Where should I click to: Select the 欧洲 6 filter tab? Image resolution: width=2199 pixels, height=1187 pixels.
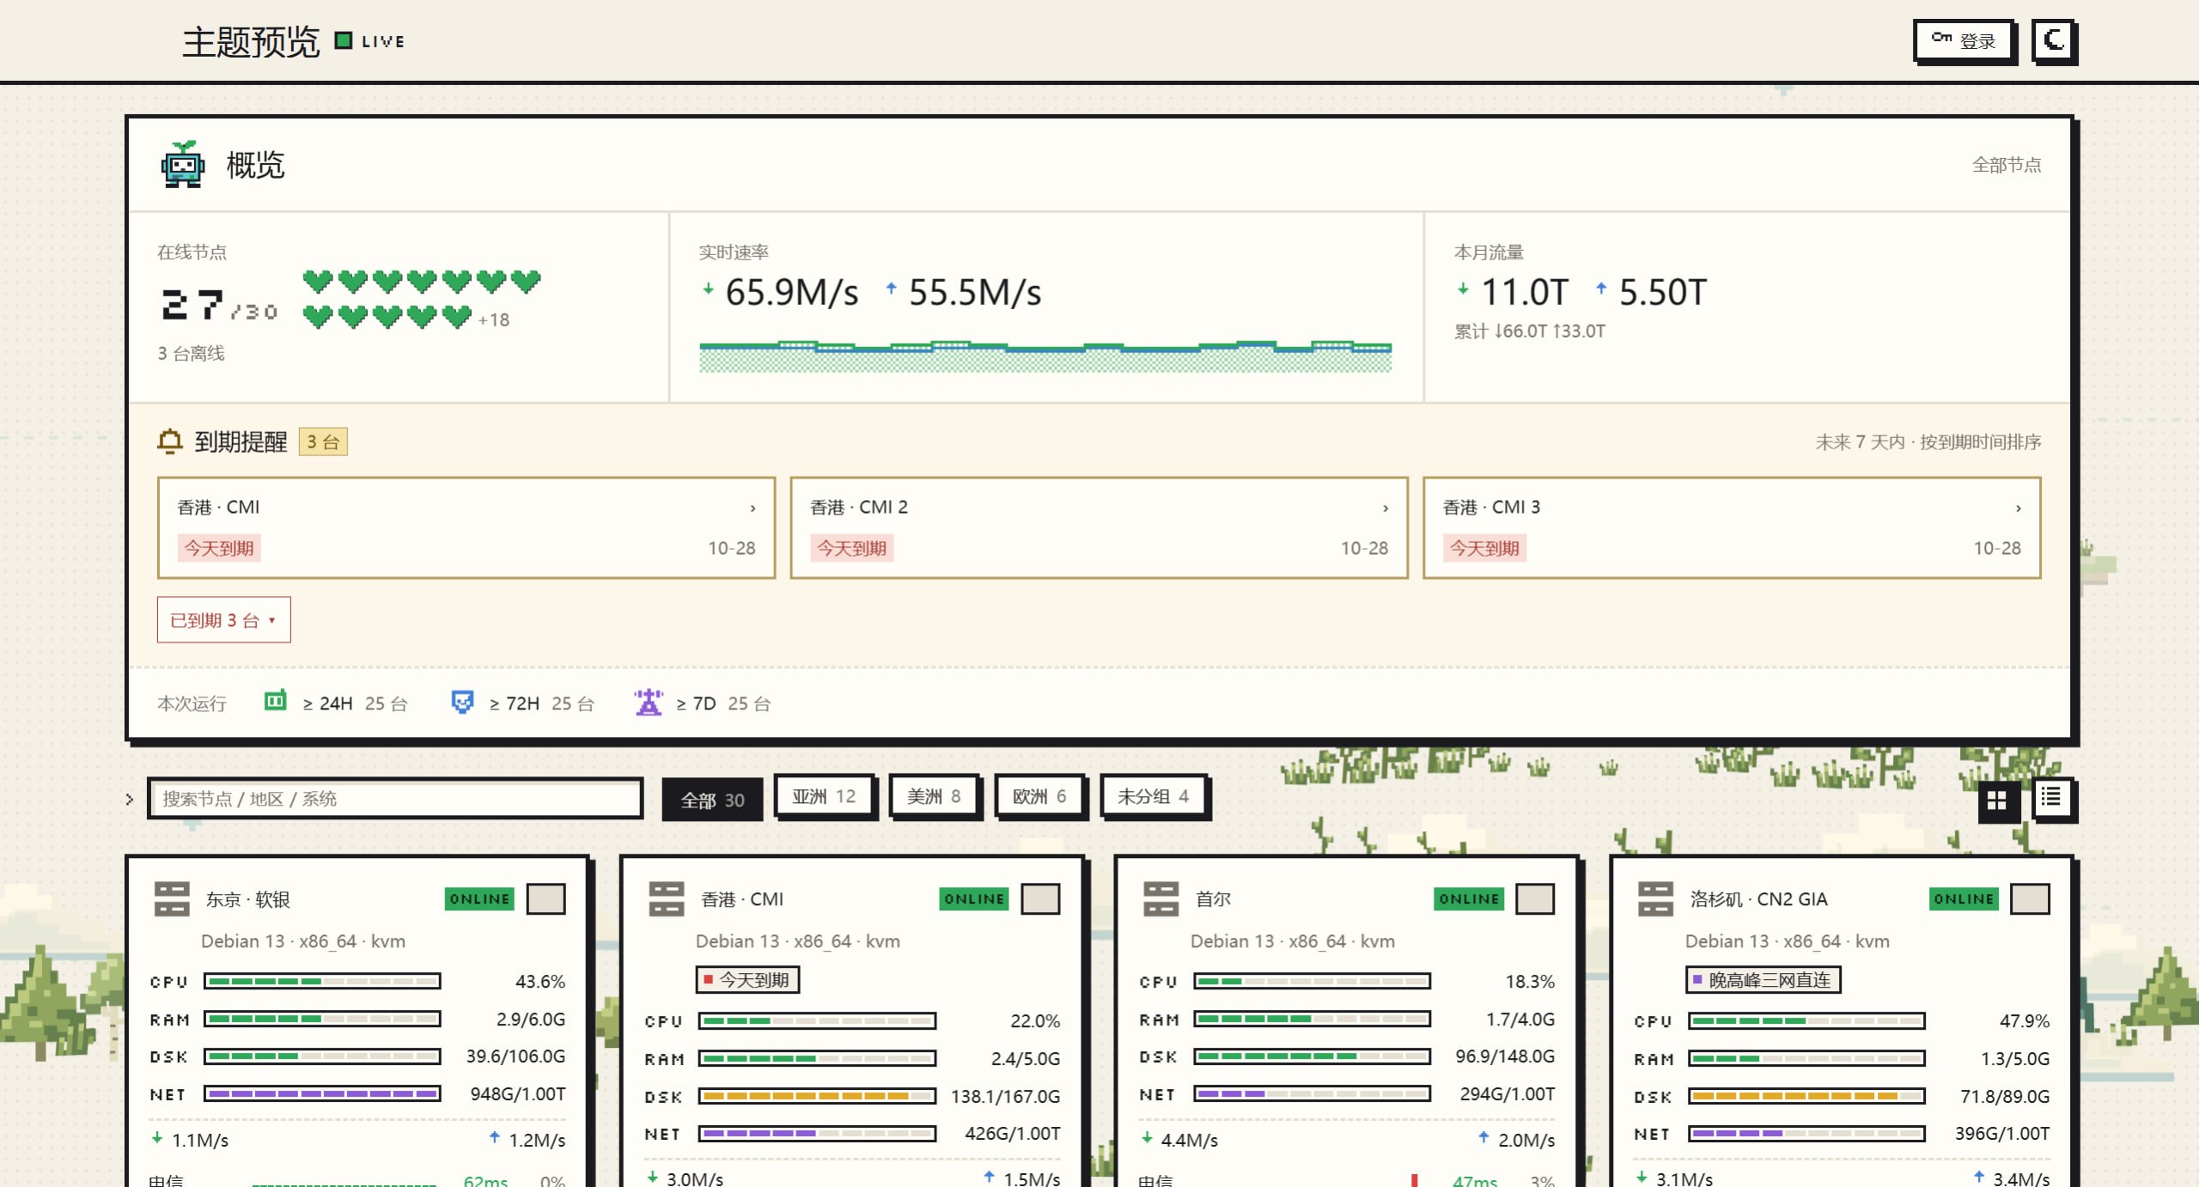(1039, 796)
